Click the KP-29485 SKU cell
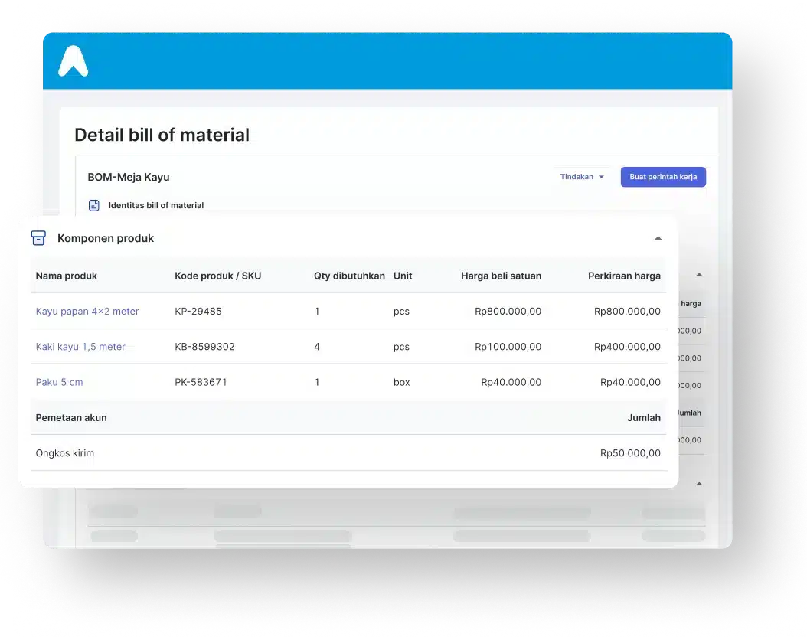Viewport: 807px width, 640px height. [197, 311]
